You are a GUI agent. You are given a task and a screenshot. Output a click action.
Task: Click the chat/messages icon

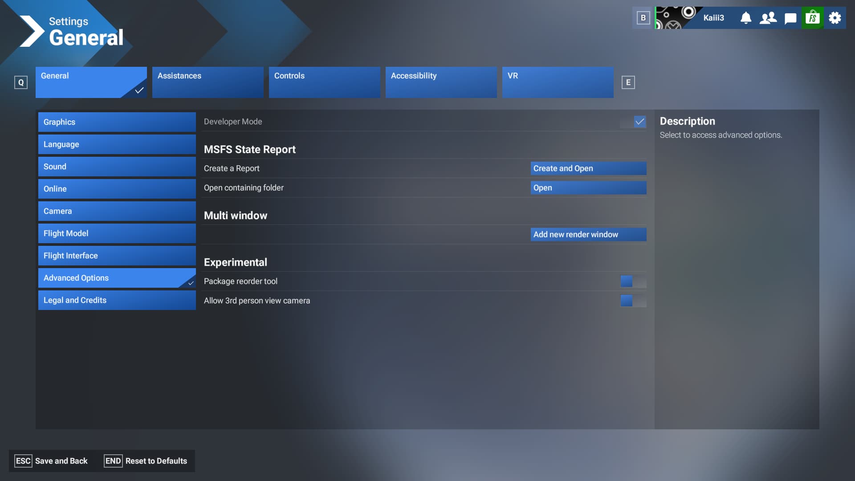pyautogui.click(x=790, y=17)
